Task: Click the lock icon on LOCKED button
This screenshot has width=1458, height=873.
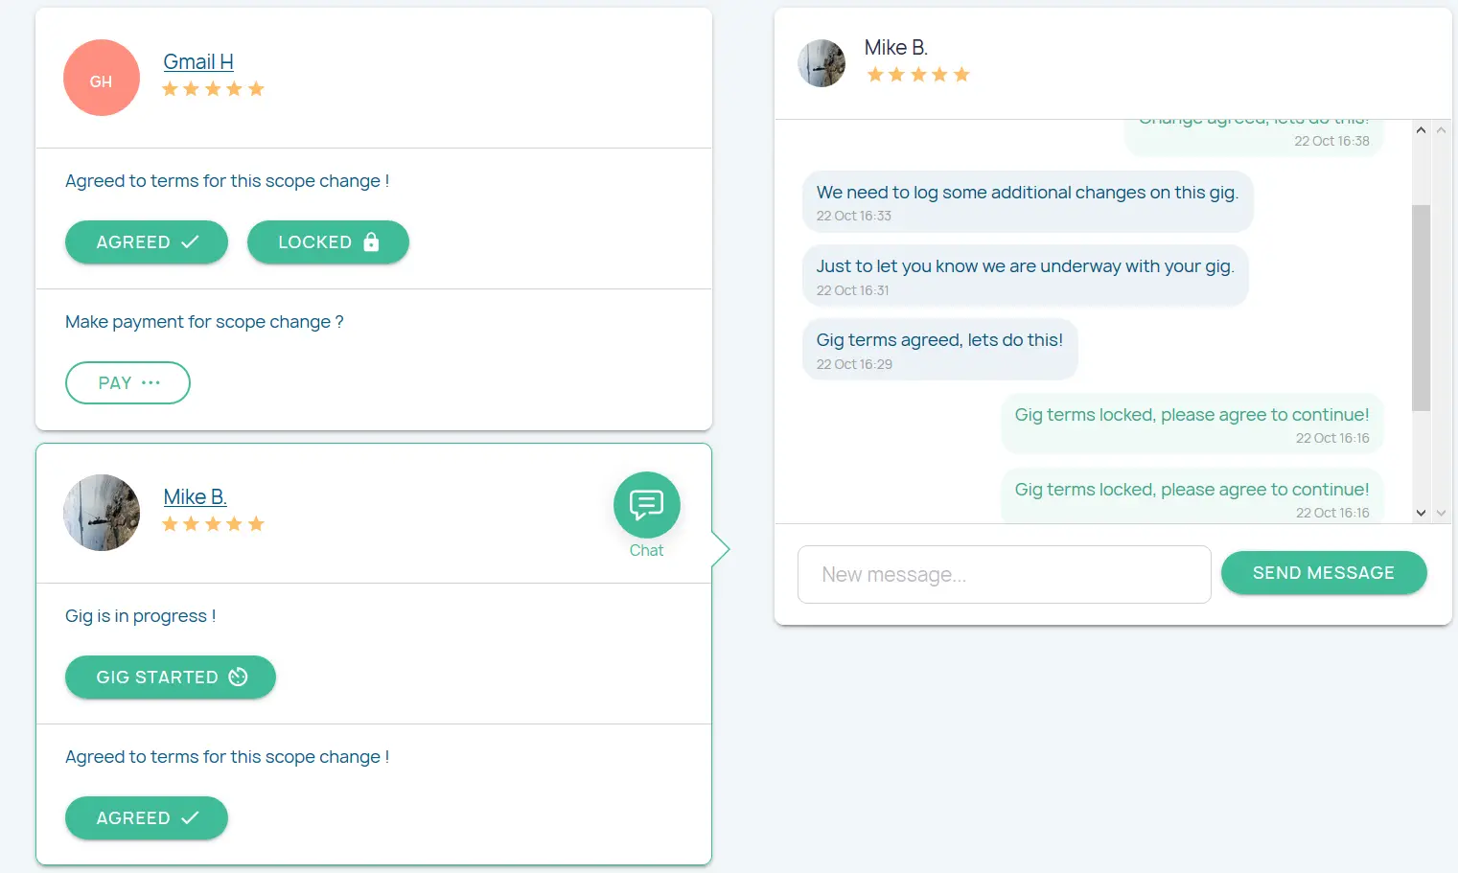Action: 371,242
